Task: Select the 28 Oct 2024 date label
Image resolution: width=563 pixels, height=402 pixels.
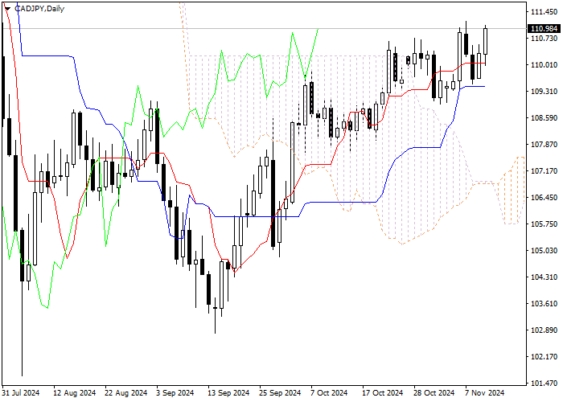Action: tap(434, 393)
